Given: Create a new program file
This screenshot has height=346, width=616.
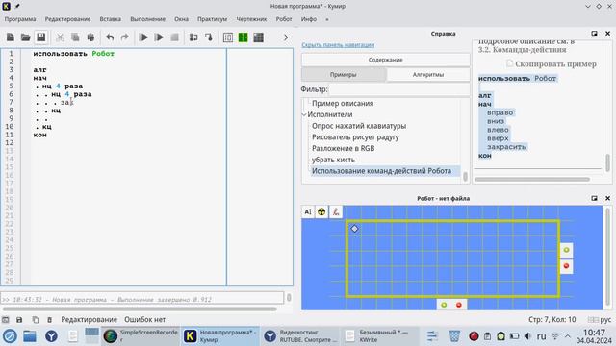Looking at the screenshot, I should [11, 37].
